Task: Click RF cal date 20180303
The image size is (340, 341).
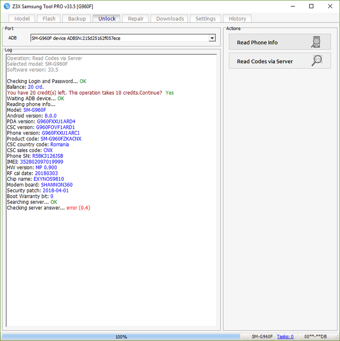Action: (46, 173)
